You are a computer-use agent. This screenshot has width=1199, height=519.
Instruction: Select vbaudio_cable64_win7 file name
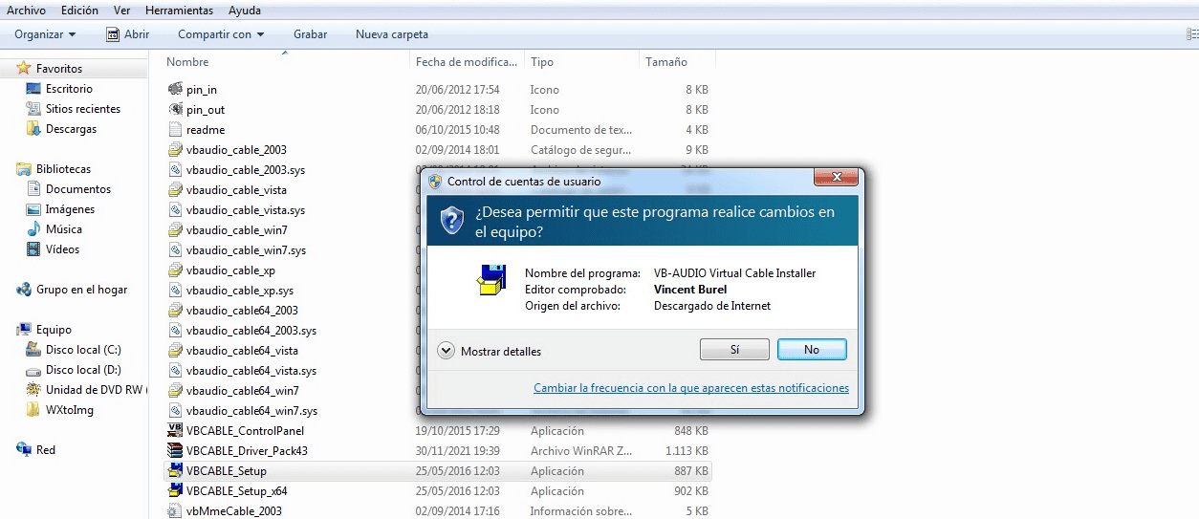coord(243,390)
